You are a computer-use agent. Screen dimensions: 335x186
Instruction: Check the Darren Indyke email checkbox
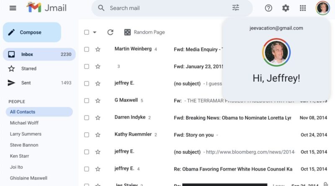(87, 118)
